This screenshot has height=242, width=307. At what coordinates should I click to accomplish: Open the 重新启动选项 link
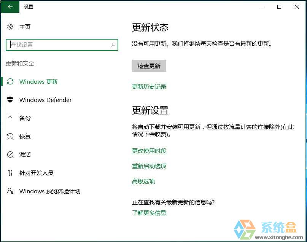[x=149, y=166]
